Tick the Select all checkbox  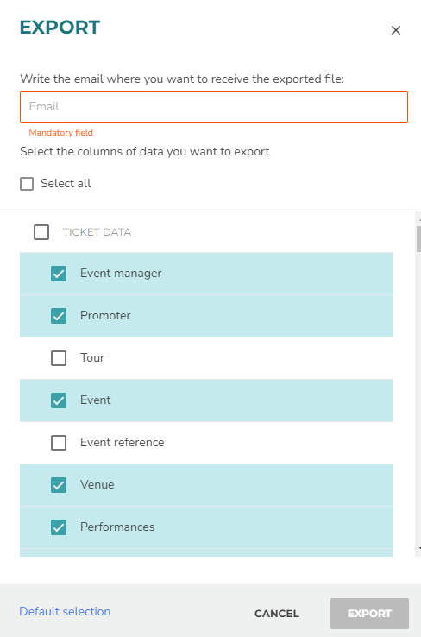27,184
